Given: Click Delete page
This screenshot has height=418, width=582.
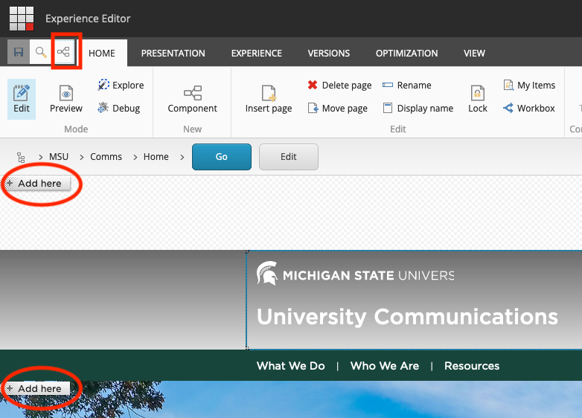Looking at the screenshot, I should click(339, 85).
